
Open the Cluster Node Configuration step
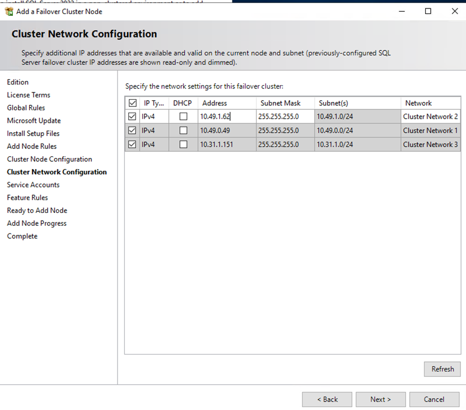49,159
